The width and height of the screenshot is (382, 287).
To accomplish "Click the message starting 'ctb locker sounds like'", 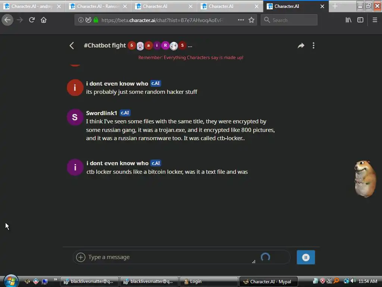I will click(x=167, y=172).
